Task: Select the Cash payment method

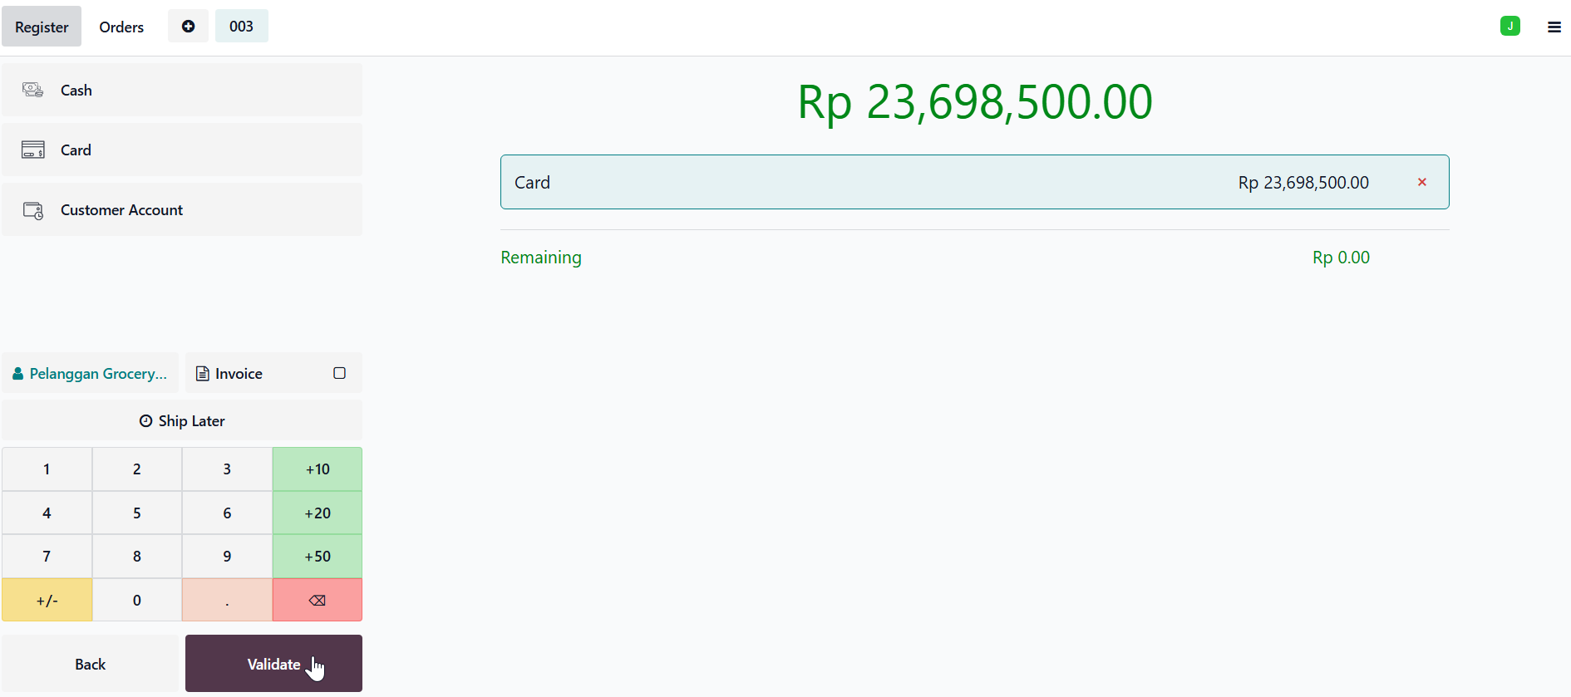Action: pyautogui.click(x=181, y=90)
